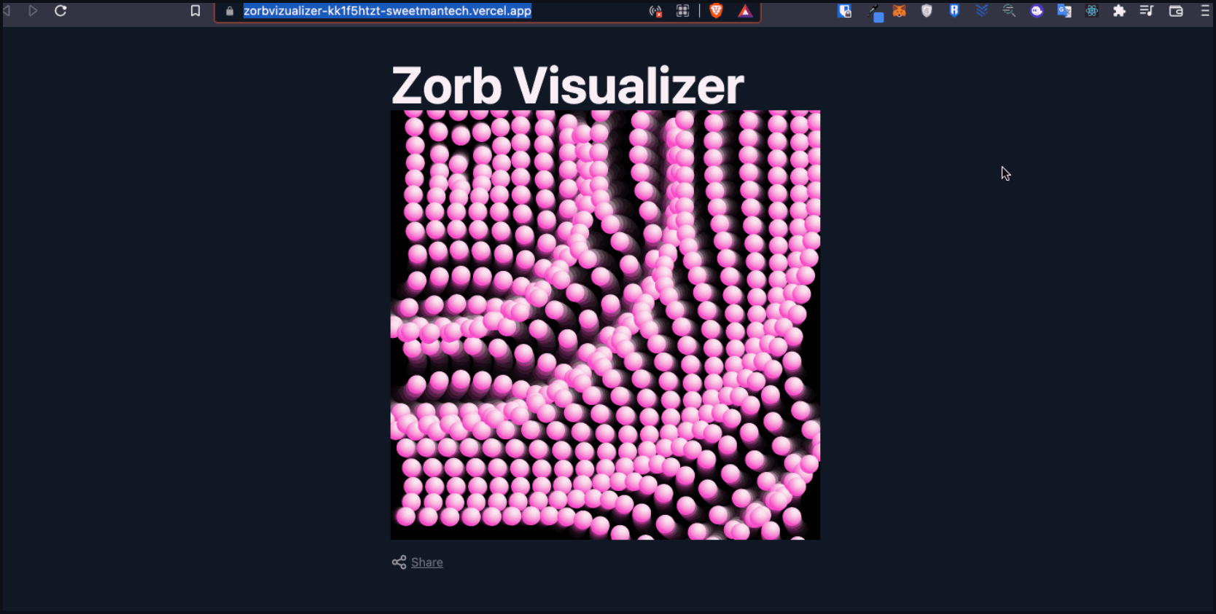View site security via the padlock icon

pyautogui.click(x=230, y=11)
